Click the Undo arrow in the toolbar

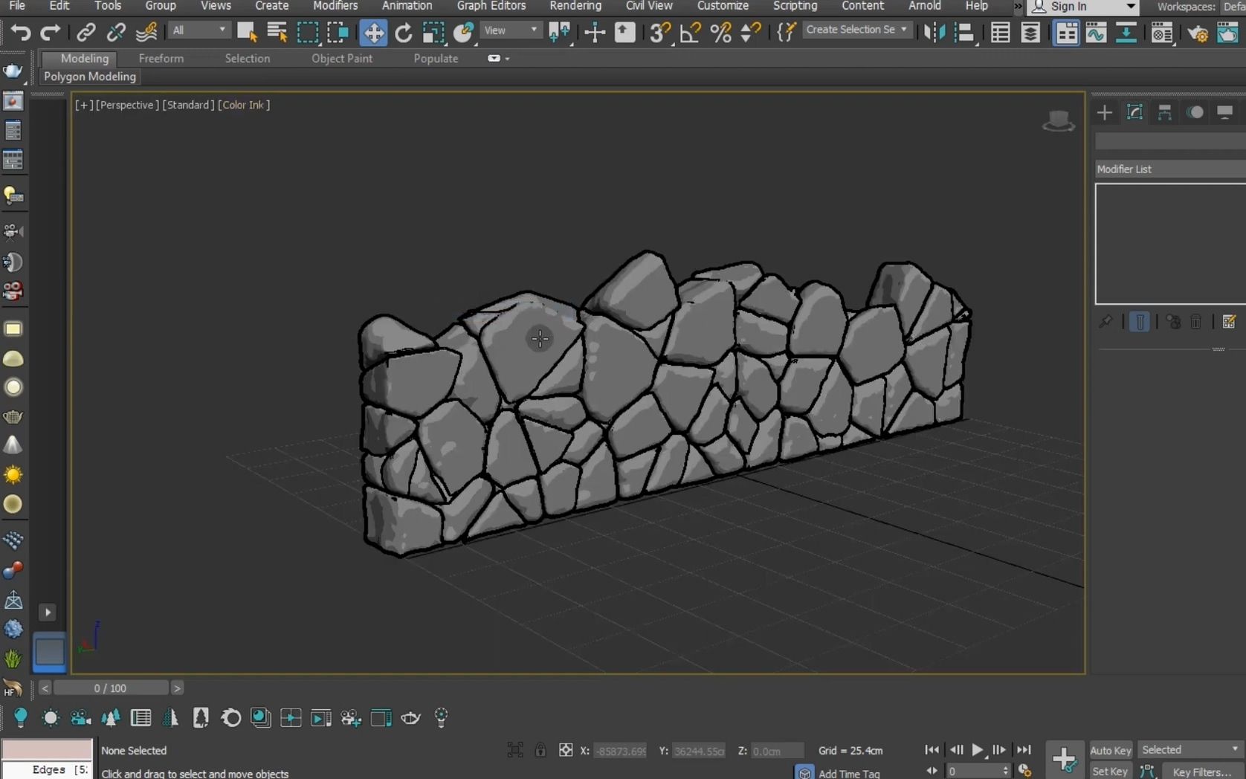[20, 32]
